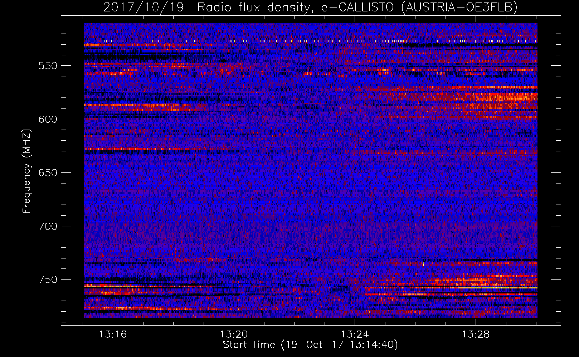Click the plot title 'Radio flux density, e-CALLISTO'

[x=296, y=7]
